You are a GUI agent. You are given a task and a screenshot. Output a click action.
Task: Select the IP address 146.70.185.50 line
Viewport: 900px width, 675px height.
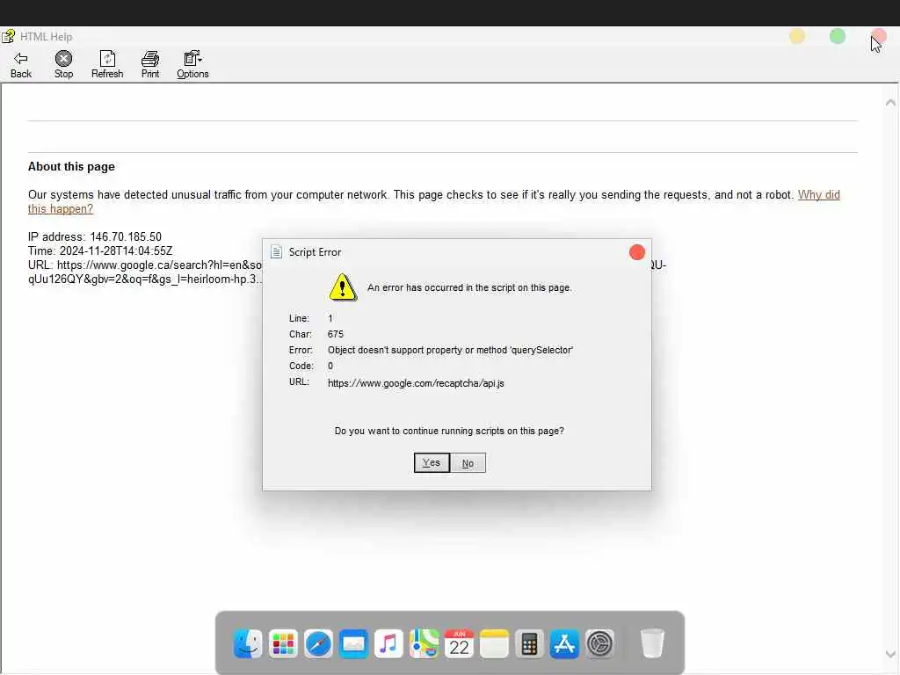pyautogui.click(x=95, y=236)
